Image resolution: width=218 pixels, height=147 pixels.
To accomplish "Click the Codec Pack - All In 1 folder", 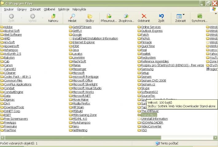I will coord(18,77).
